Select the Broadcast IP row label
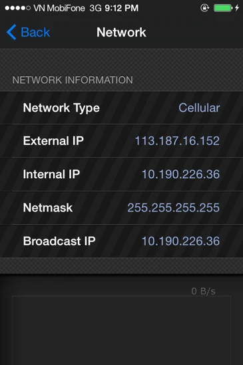 (x=59, y=241)
